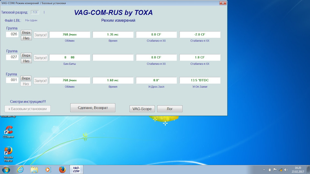Viewport: 310px width, 174px height.
Task: Click the empty field in group 027
Action: 113,57
